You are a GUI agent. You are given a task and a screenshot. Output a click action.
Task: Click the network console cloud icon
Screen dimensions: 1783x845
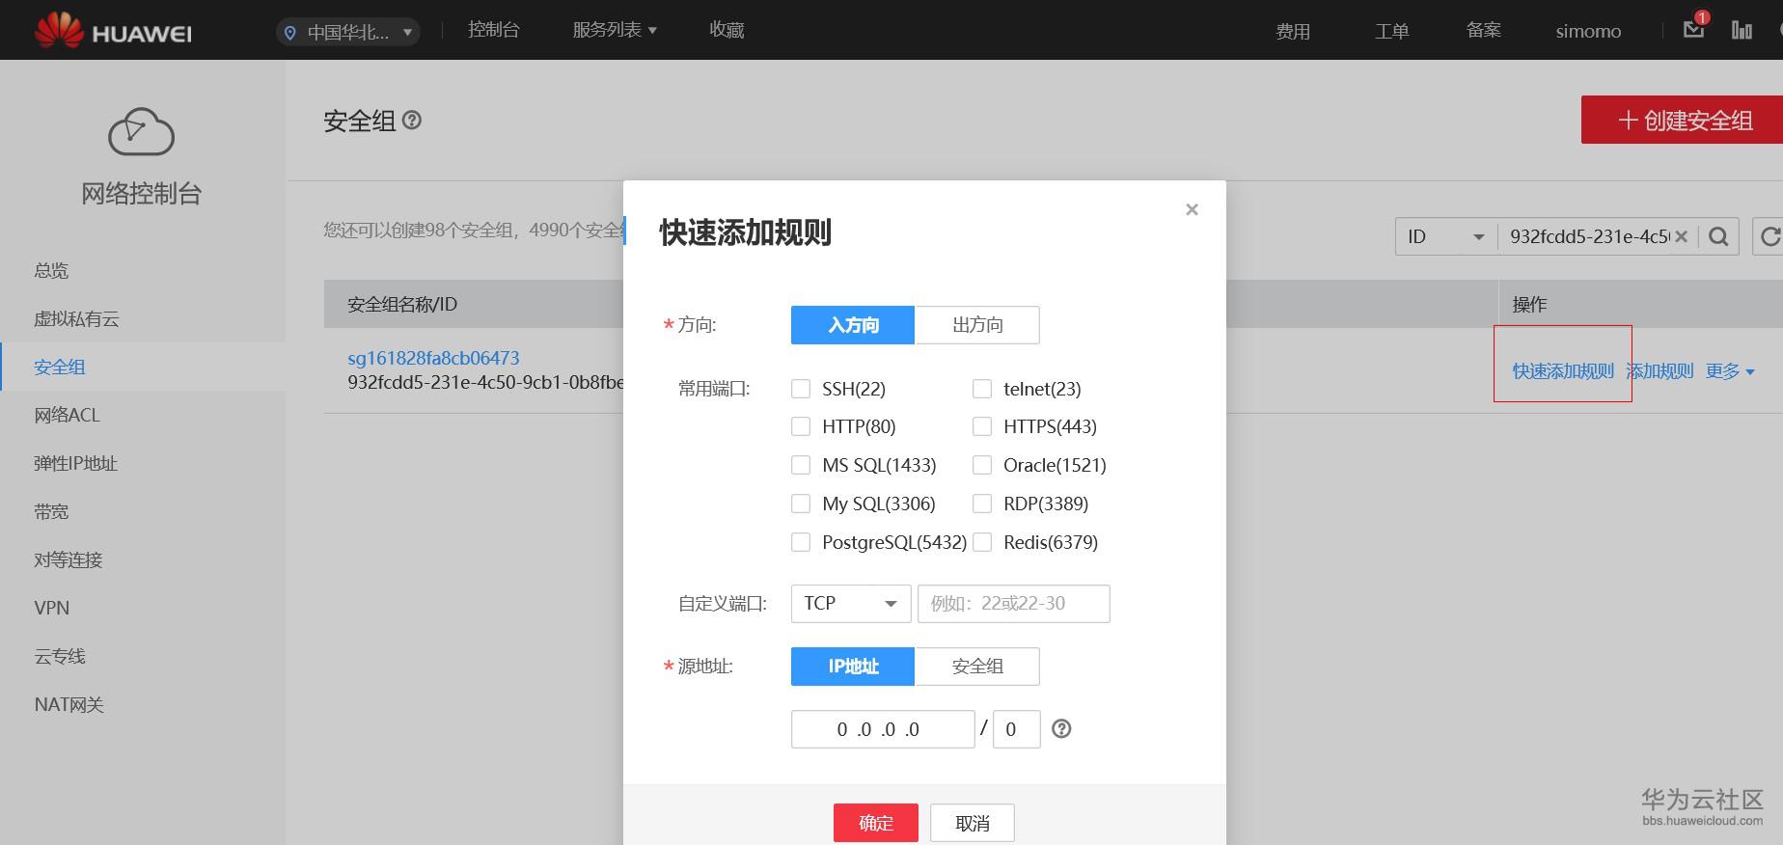(x=141, y=132)
